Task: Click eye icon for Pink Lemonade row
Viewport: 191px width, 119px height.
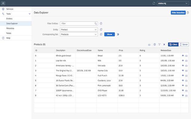Action: point(183,85)
